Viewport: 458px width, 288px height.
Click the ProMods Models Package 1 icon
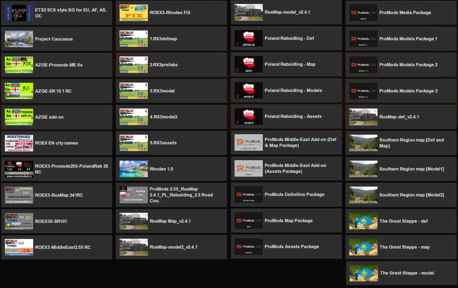(x=363, y=39)
